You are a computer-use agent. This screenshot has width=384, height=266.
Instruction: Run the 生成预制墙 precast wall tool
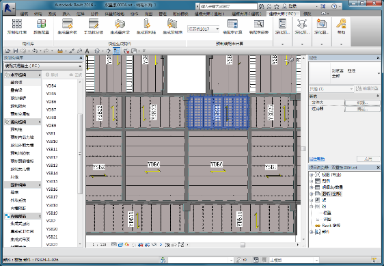[172, 27]
